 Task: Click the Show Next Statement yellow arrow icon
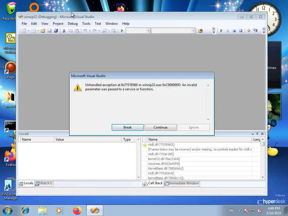pyautogui.click(x=249, y=31)
